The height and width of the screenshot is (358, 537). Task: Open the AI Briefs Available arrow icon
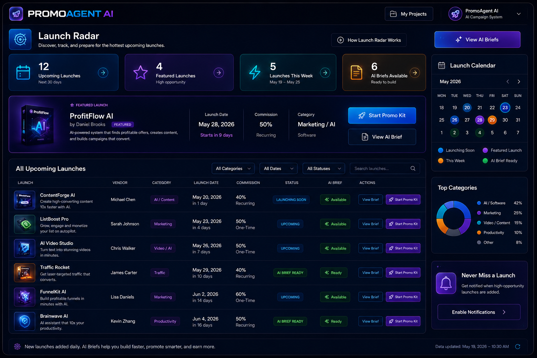pos(415,73)
